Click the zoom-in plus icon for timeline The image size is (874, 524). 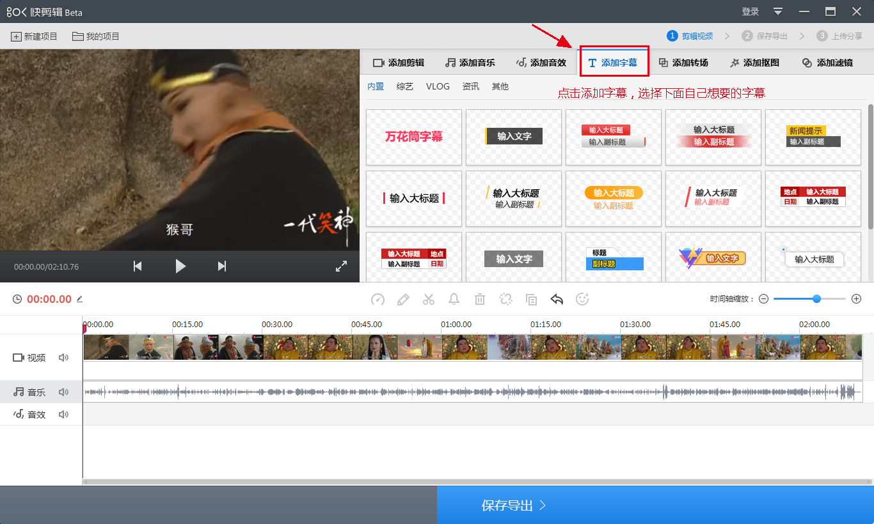[x=857, y=299]
